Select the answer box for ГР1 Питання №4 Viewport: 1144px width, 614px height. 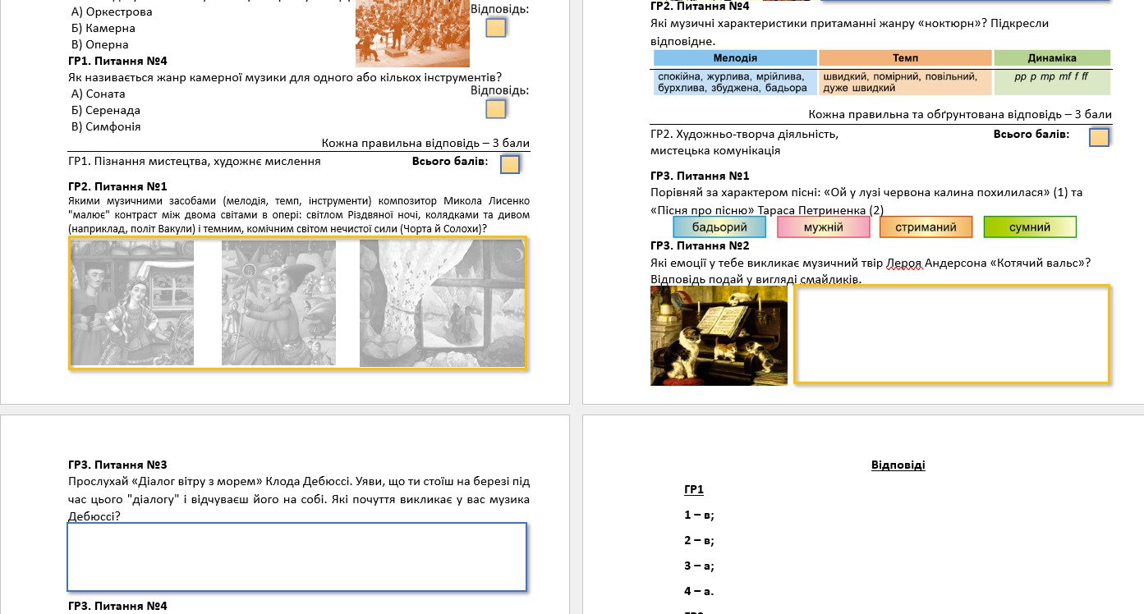click(x=495, y=108)
